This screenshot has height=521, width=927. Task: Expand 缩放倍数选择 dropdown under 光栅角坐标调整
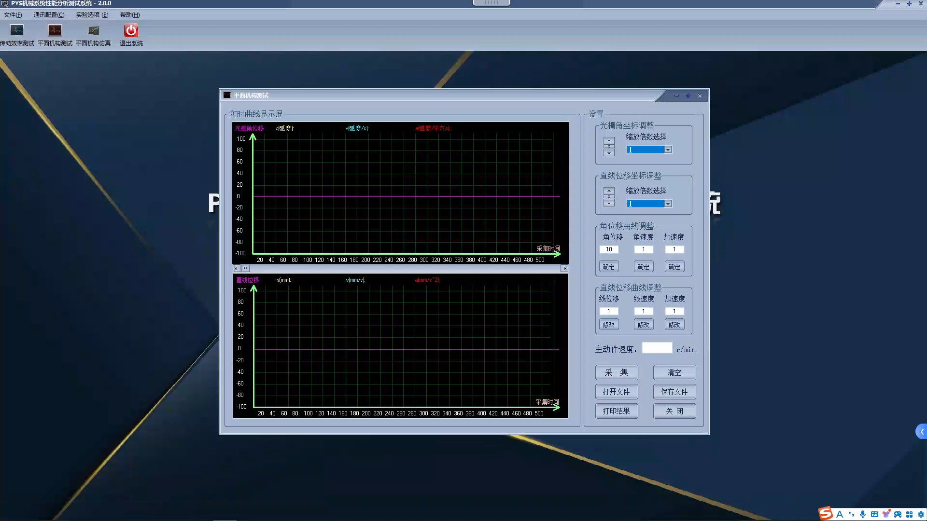668,150
